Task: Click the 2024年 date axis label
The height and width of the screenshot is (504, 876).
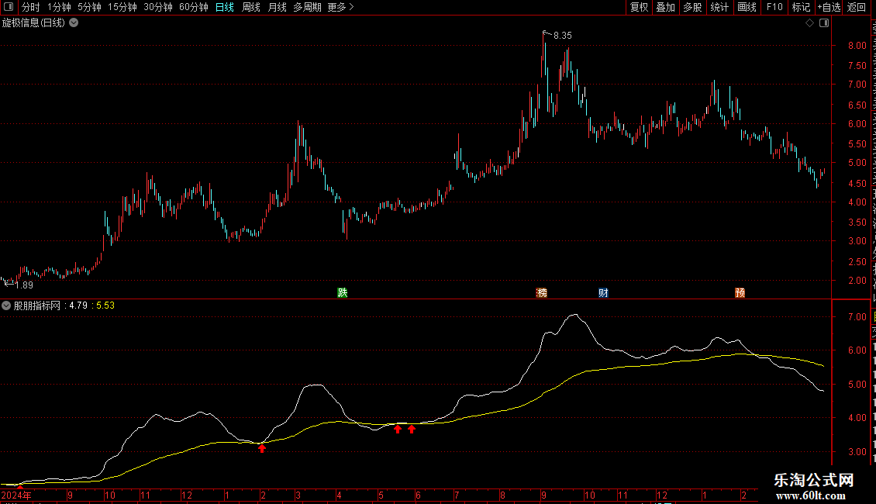Action: tap(16, 495)
